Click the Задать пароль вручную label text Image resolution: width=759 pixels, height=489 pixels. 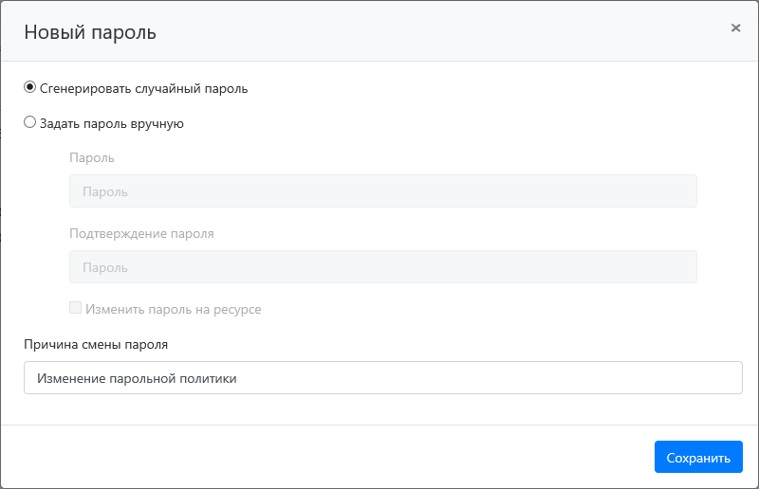click(111, 123)
